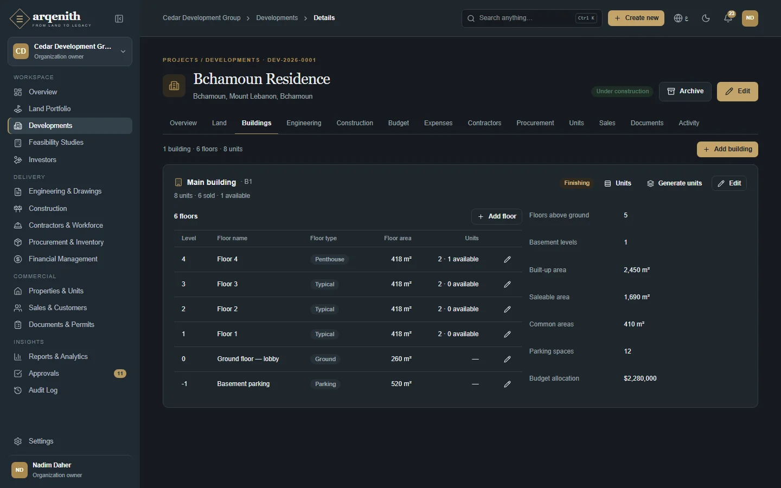Click Add floor button
Image resolution: width=781 pixels, height=488 pixels.
497,216
